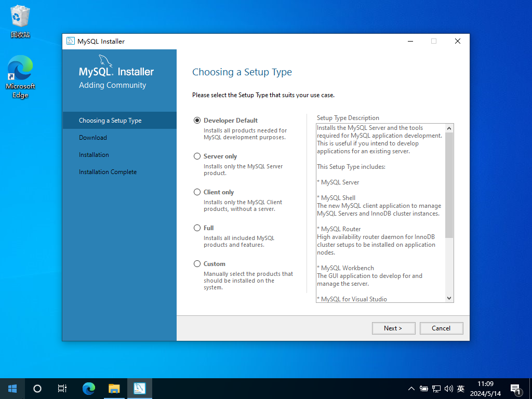The height and width of the screenshot is (399, 532).
Task: Show hidden system tray icons chevron
Action: 411,389
